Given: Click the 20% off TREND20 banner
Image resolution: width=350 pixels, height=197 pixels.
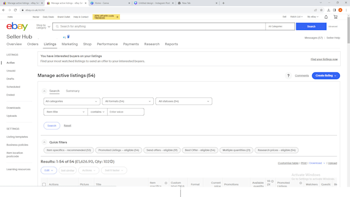Looking at the screenshot, I should [x=106, y=17].
